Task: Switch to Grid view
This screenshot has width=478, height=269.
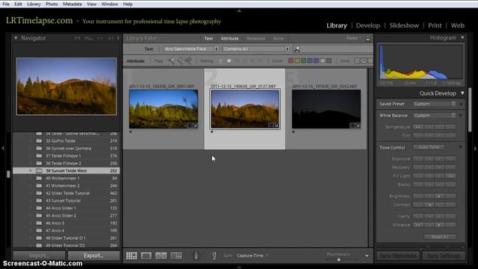Action: pos(131,256)
